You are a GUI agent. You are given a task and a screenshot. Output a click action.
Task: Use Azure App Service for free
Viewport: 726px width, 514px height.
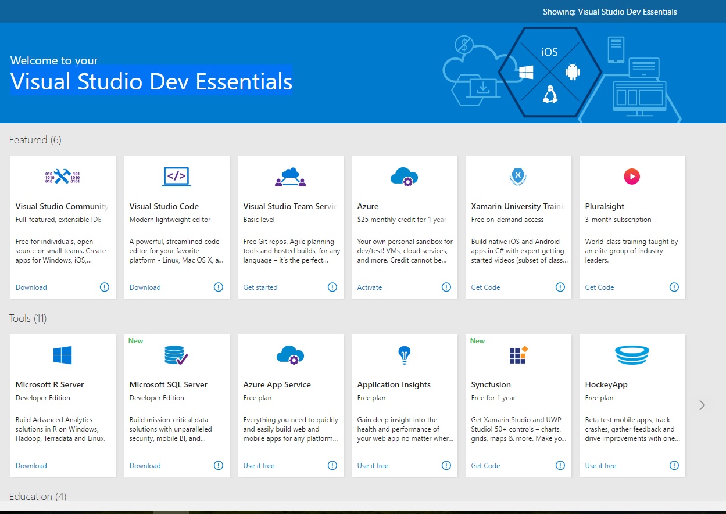click(259, 466)
